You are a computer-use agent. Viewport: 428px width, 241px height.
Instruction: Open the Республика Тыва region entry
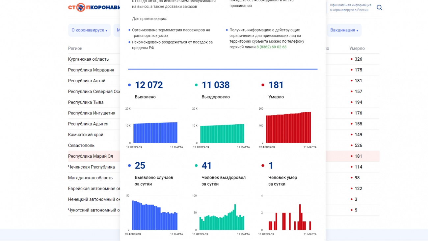pyautogui.click(x=86, y=102)
